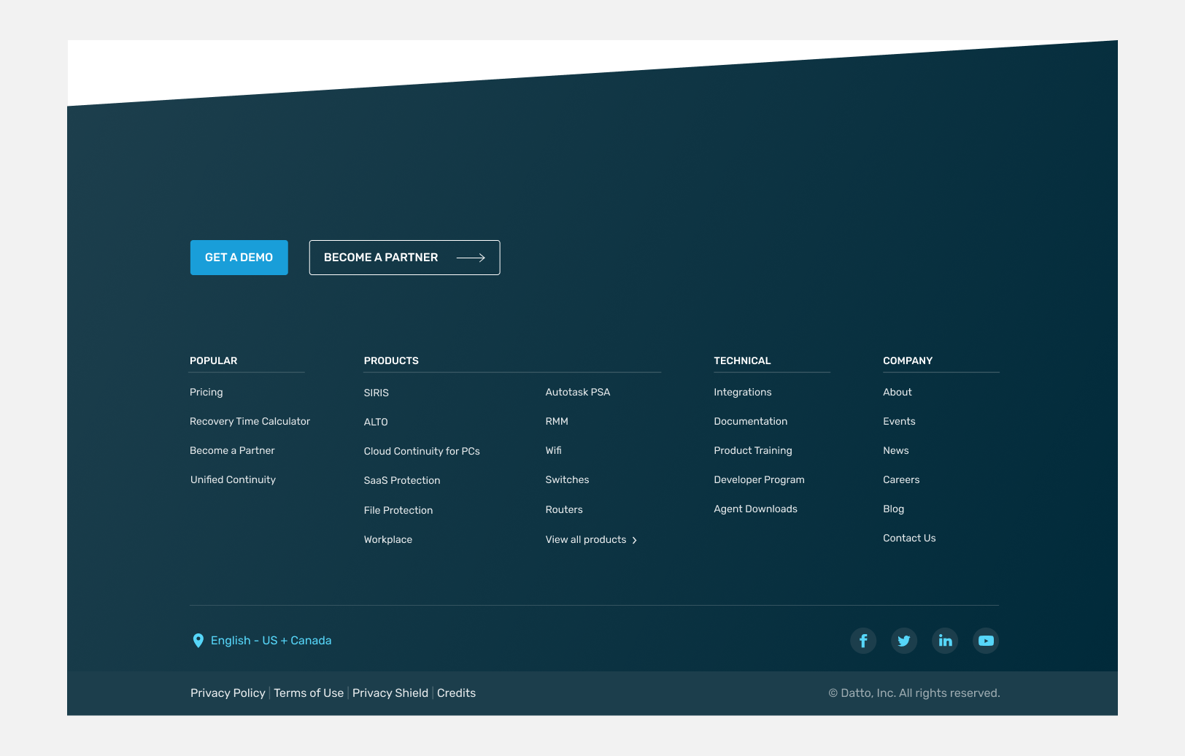Open Become a Partner footer link

pos(232,450)
